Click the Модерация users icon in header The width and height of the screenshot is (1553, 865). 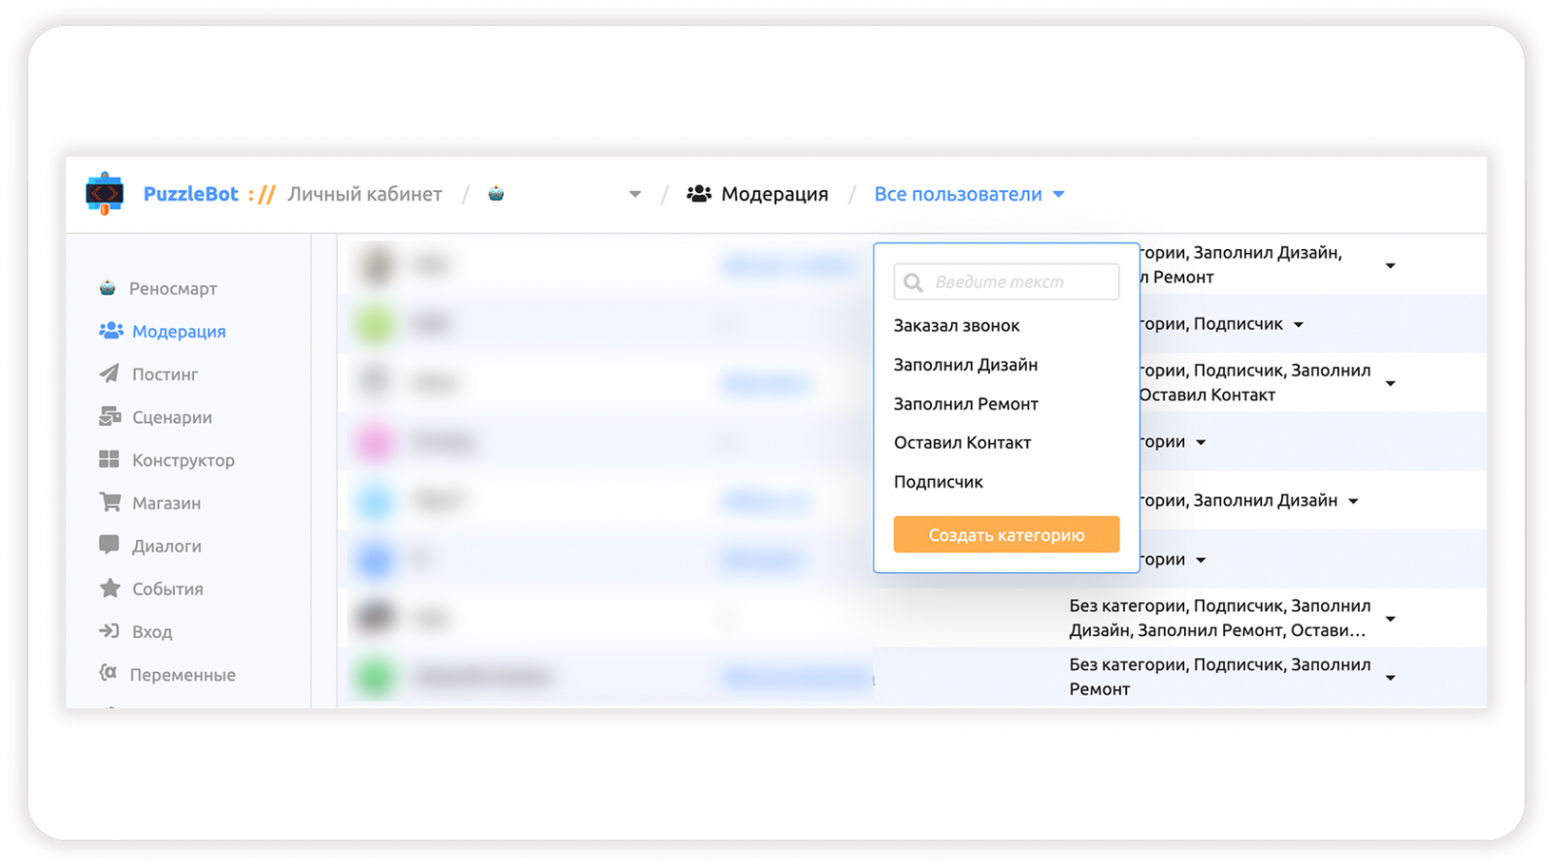(x=699, y=194)
